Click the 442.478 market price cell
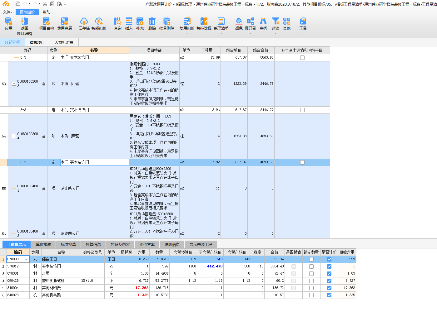 210,266
